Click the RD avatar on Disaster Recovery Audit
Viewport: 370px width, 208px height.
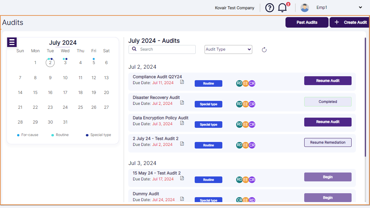[239, 104]
